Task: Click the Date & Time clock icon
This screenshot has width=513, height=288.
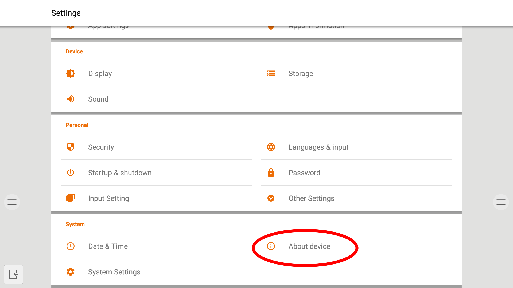Action: click(70, 246)
